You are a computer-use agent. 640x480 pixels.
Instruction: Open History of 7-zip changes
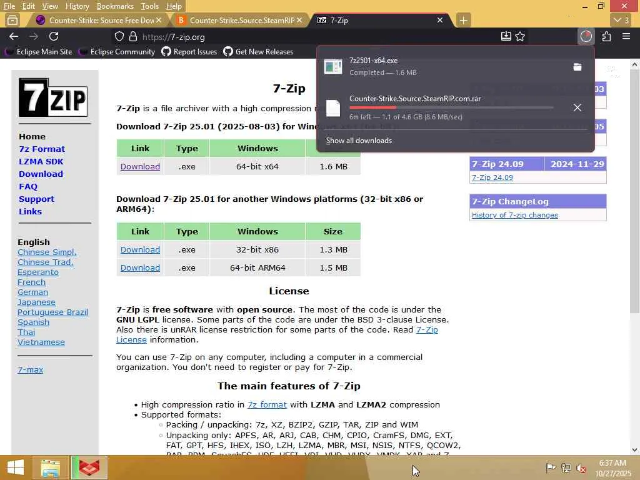(515, 215)
